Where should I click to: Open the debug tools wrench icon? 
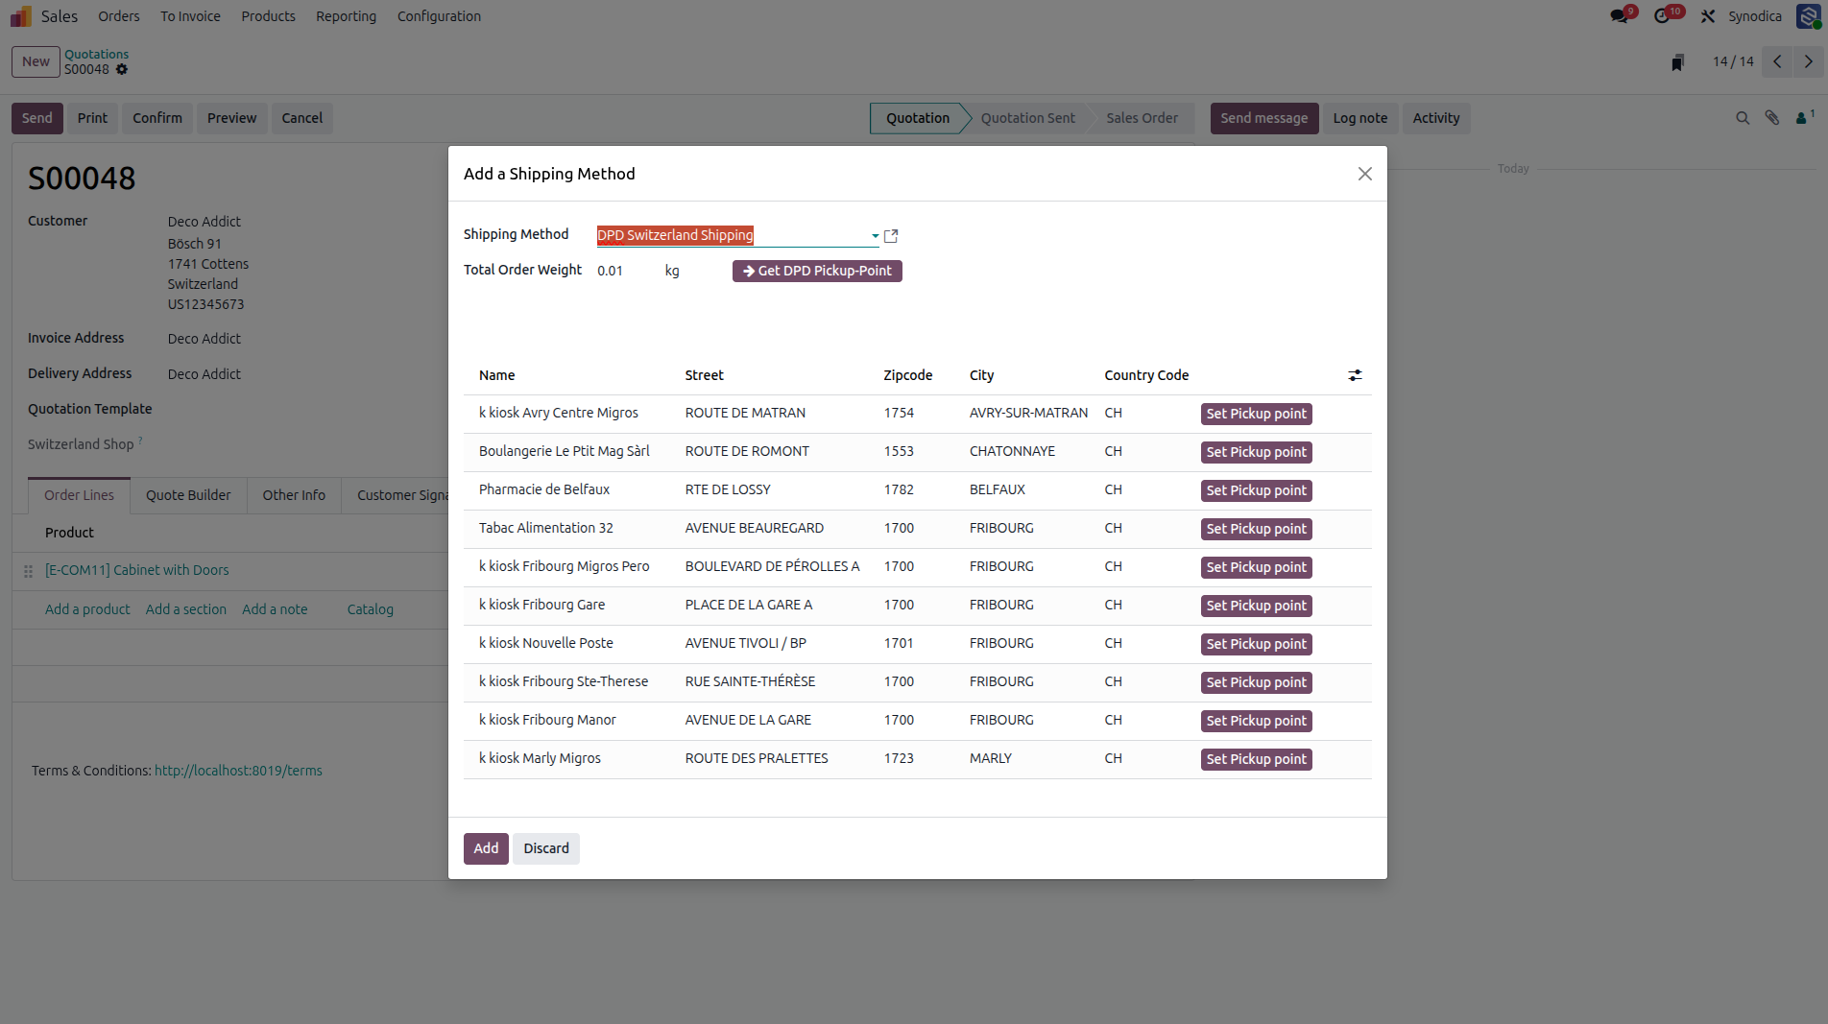click(x=1708, y=16)
